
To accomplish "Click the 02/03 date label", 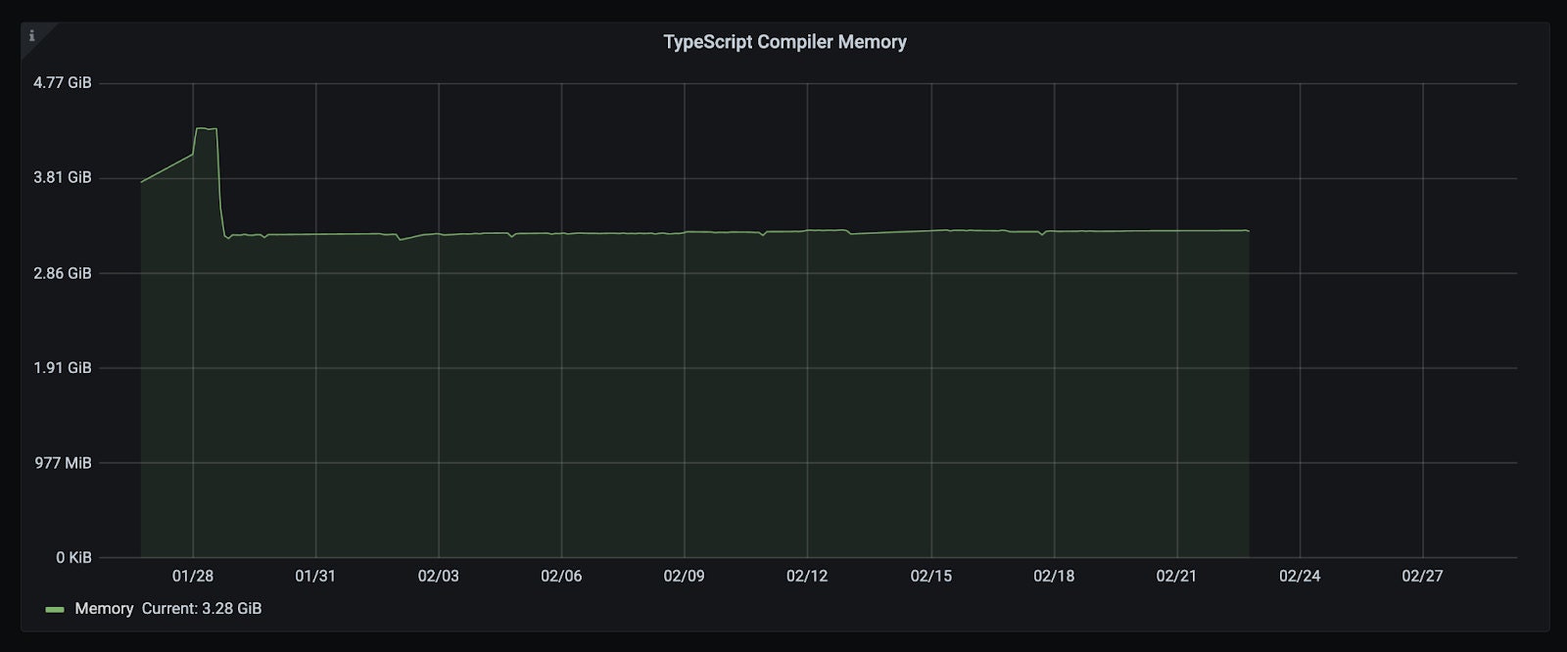I will [439, 576].
